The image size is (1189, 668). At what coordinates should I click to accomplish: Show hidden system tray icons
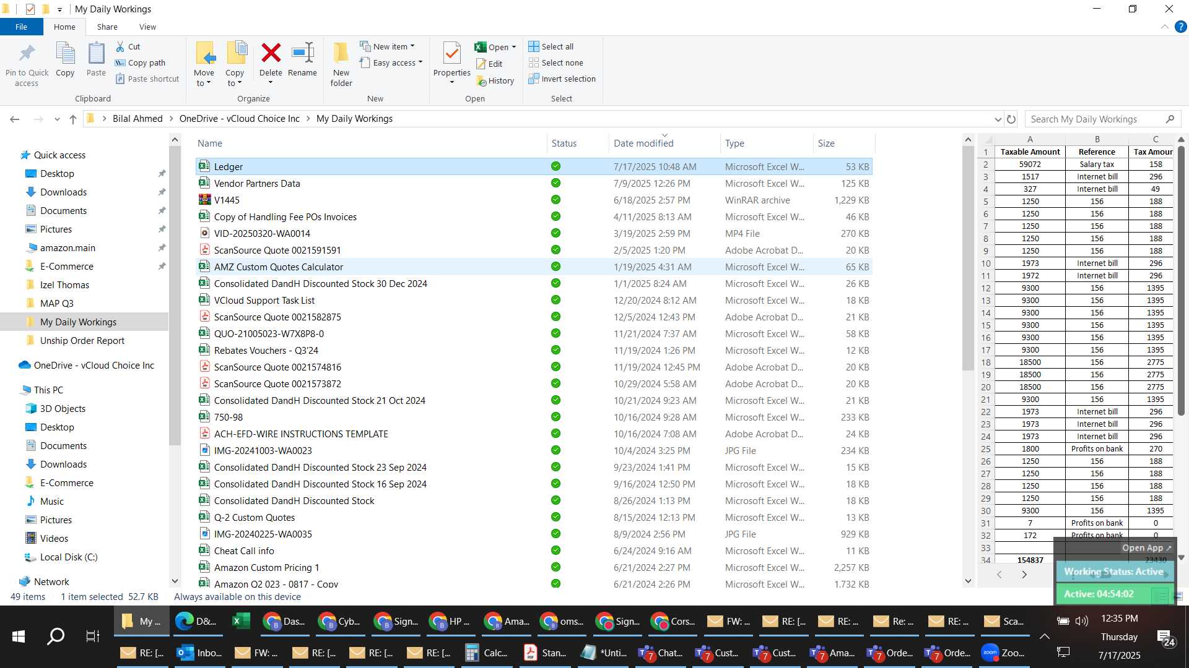point(1044,636)
